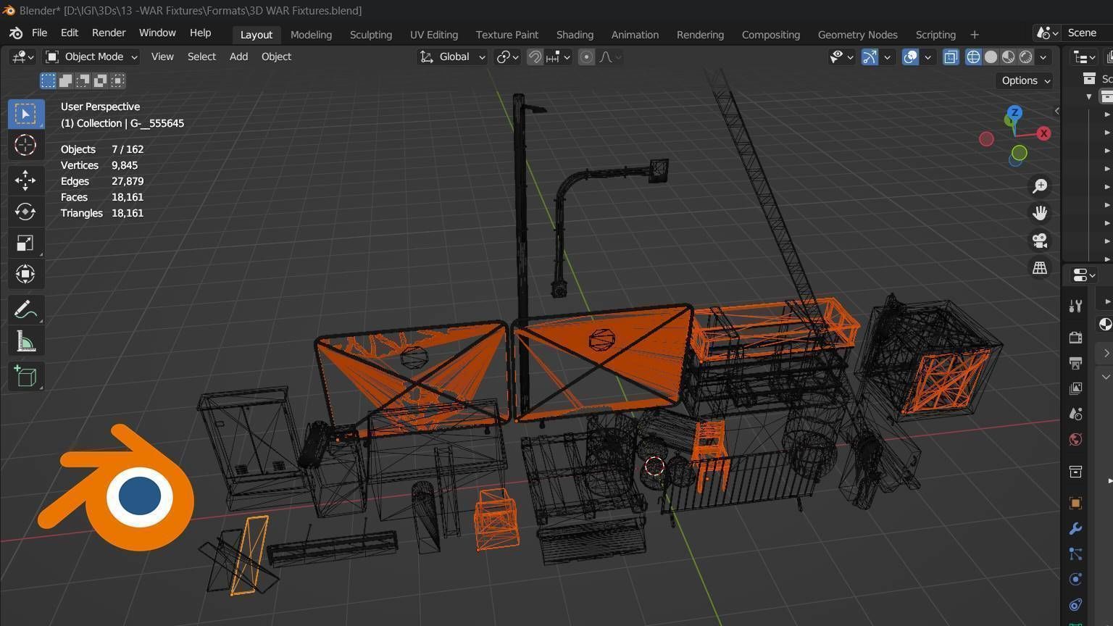
Task: Open the Render properties tab
Action: pos(1075,338)
